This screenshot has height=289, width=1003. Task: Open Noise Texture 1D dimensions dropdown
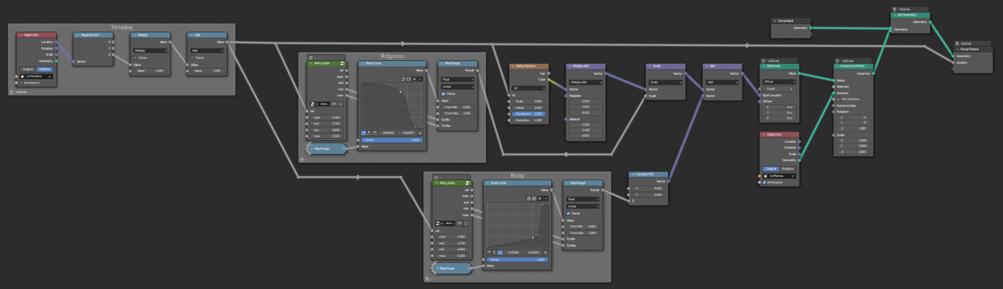coord(528,88)
